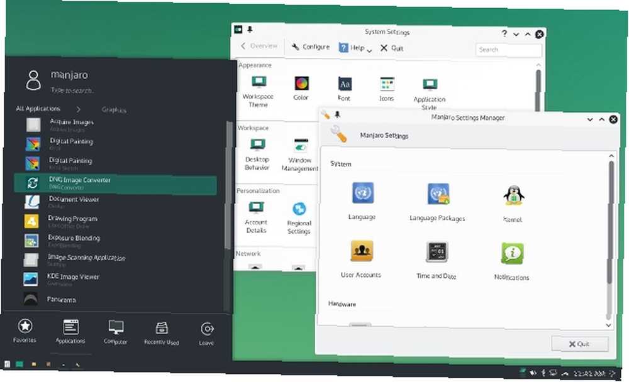Launch Exposure Blending application

coord(116,241)
